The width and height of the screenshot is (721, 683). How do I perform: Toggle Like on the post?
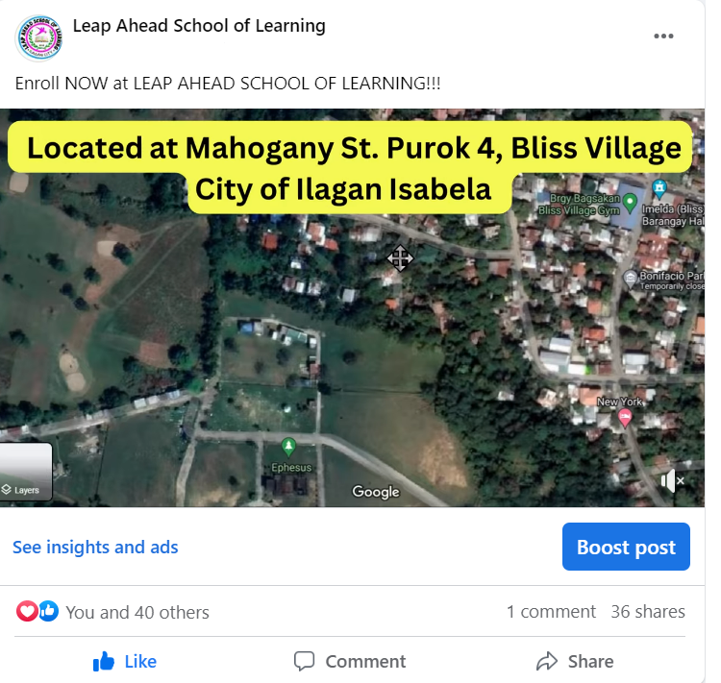125,662
